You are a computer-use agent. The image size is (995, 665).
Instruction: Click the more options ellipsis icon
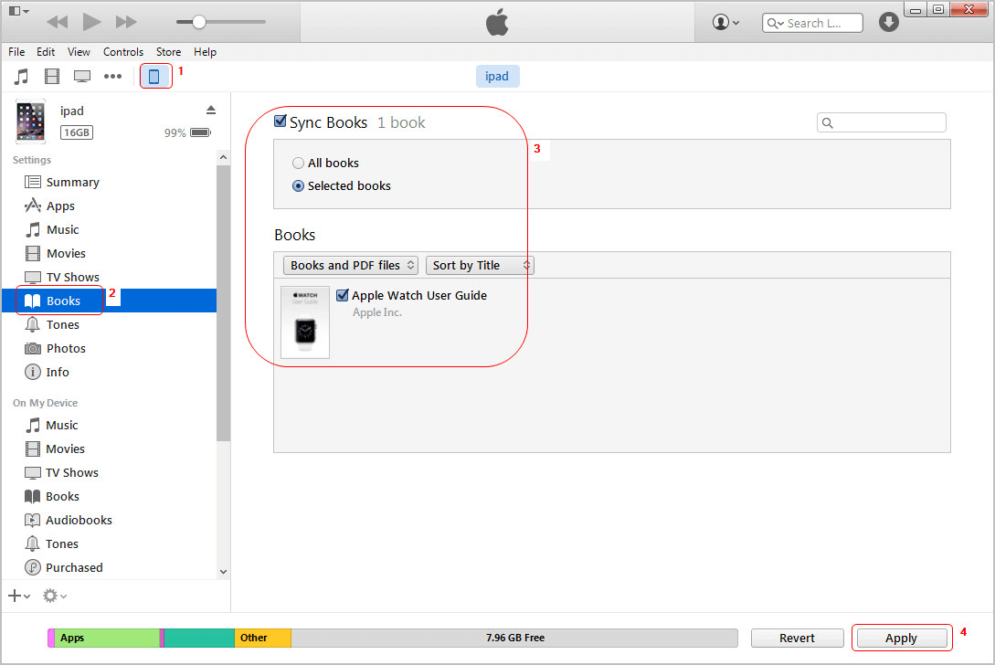click(113, 77)
